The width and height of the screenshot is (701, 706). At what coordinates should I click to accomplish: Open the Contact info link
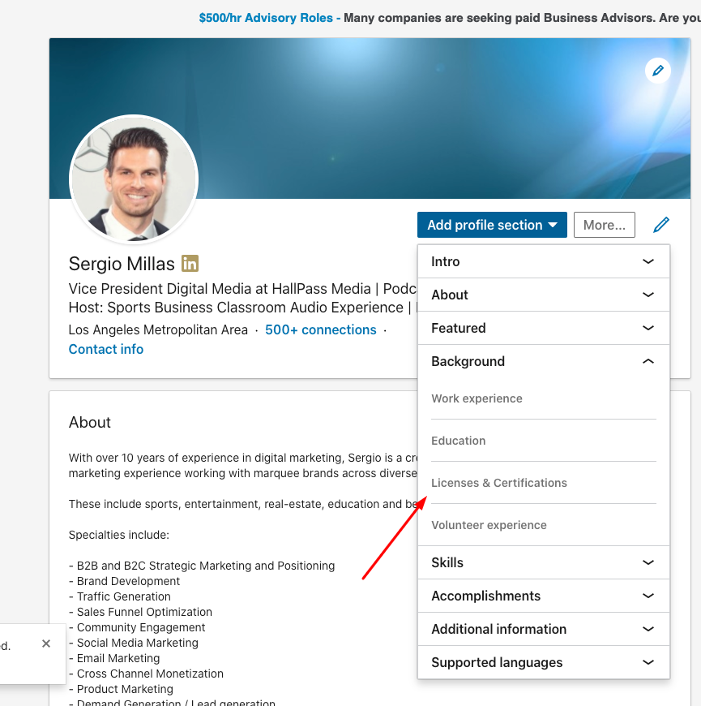106,349
